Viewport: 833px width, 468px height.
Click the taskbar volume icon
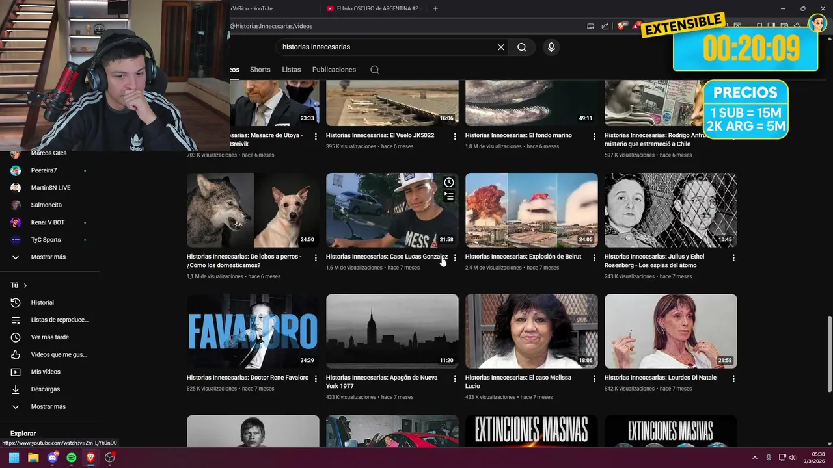(x=792, y=458)
